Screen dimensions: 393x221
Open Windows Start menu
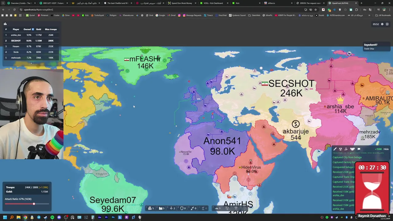[x=5, y=218]
